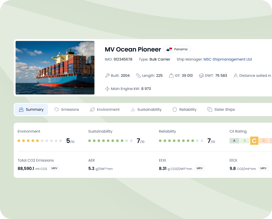Click the ruler icon beside Length

(x=138, y=76)
